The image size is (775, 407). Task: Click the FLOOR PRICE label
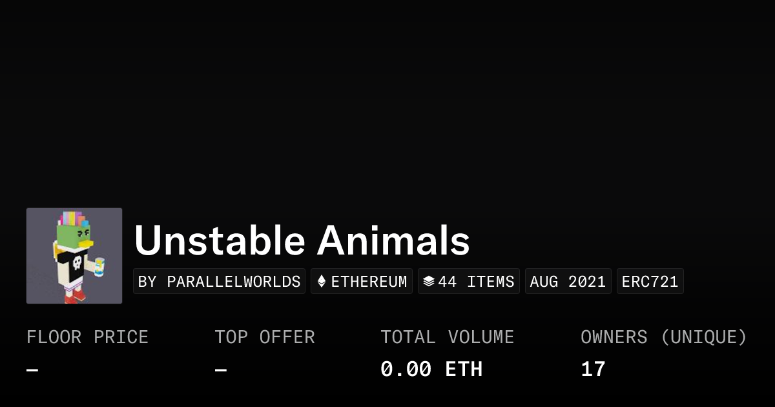point(87,337)
